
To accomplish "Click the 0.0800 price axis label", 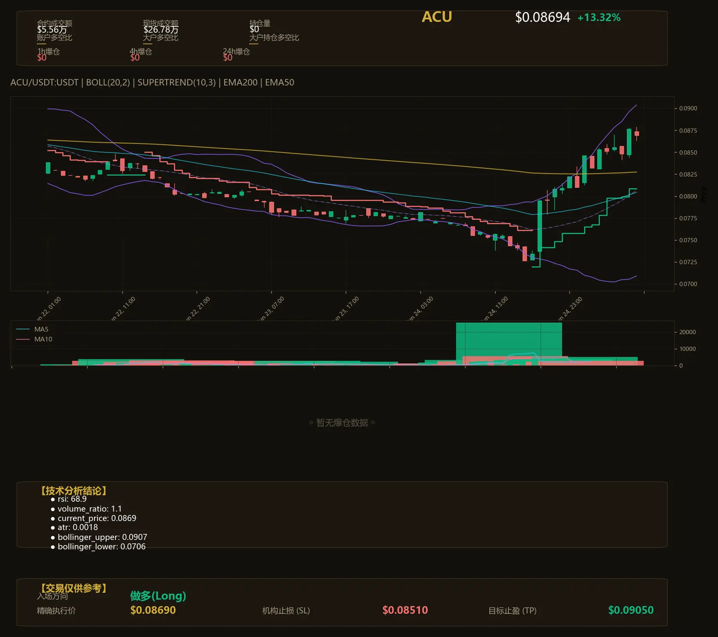I will (688, 196).
